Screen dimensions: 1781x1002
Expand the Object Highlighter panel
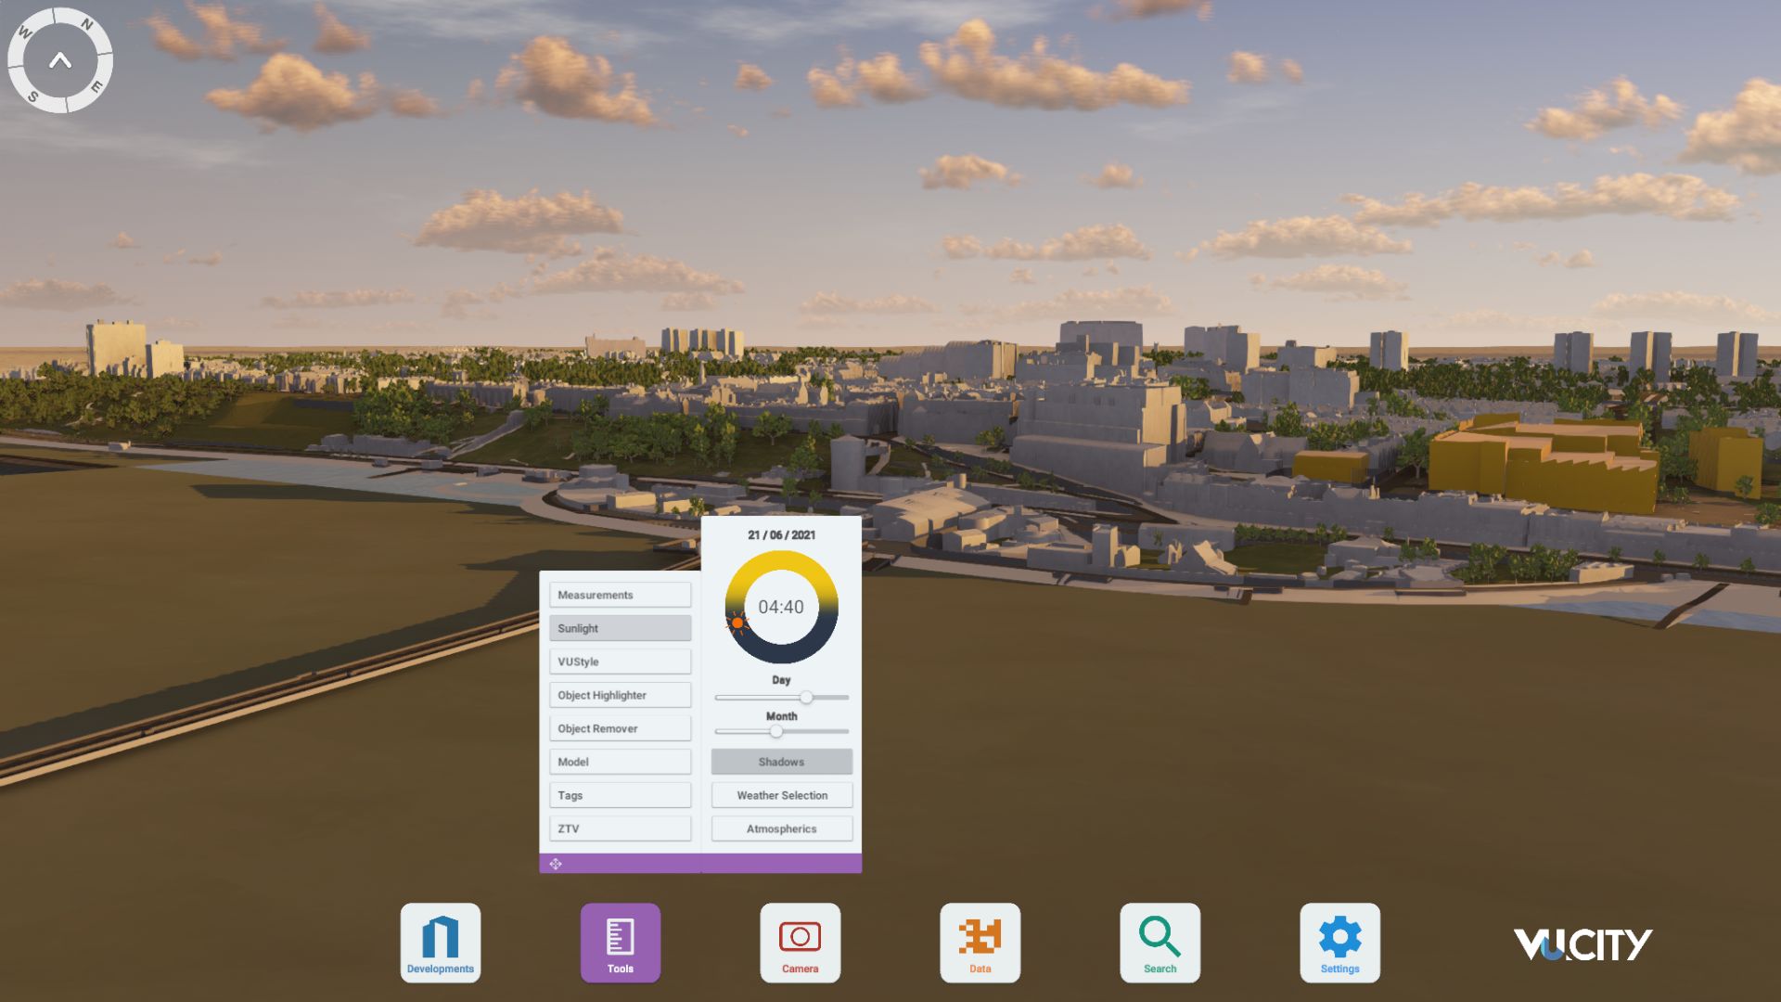click(x=620, y=694)
